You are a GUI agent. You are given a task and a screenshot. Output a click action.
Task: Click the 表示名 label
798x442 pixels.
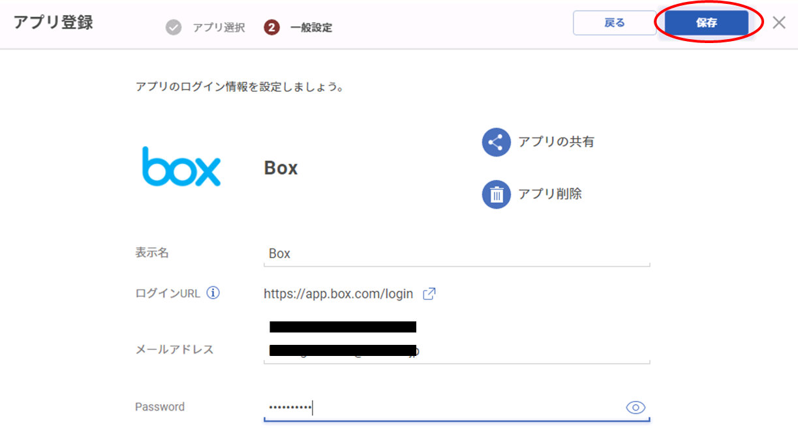pos(152,253)
